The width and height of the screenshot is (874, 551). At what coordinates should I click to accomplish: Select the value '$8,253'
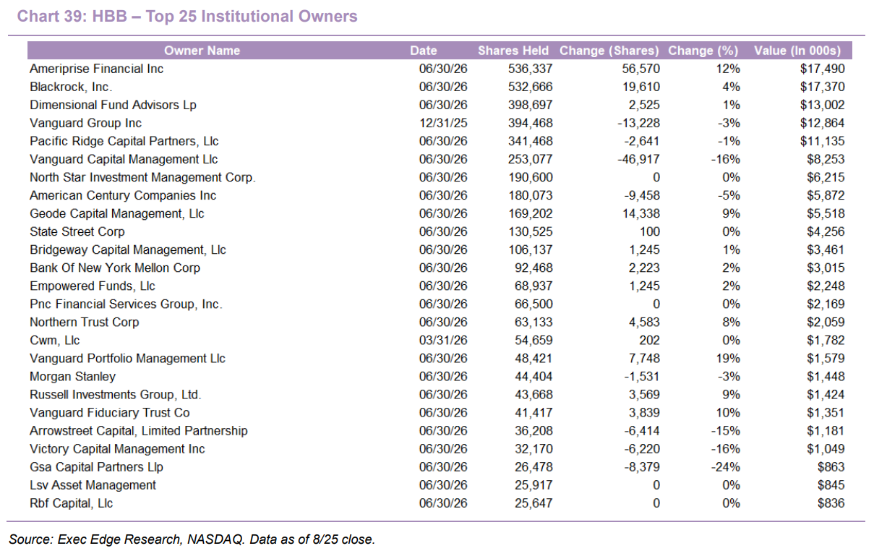[826, 159]
